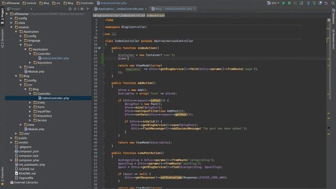336x189 pixels.
Task: Hide the Project panel with the hide icon
Action: click(x=88, y=9)
